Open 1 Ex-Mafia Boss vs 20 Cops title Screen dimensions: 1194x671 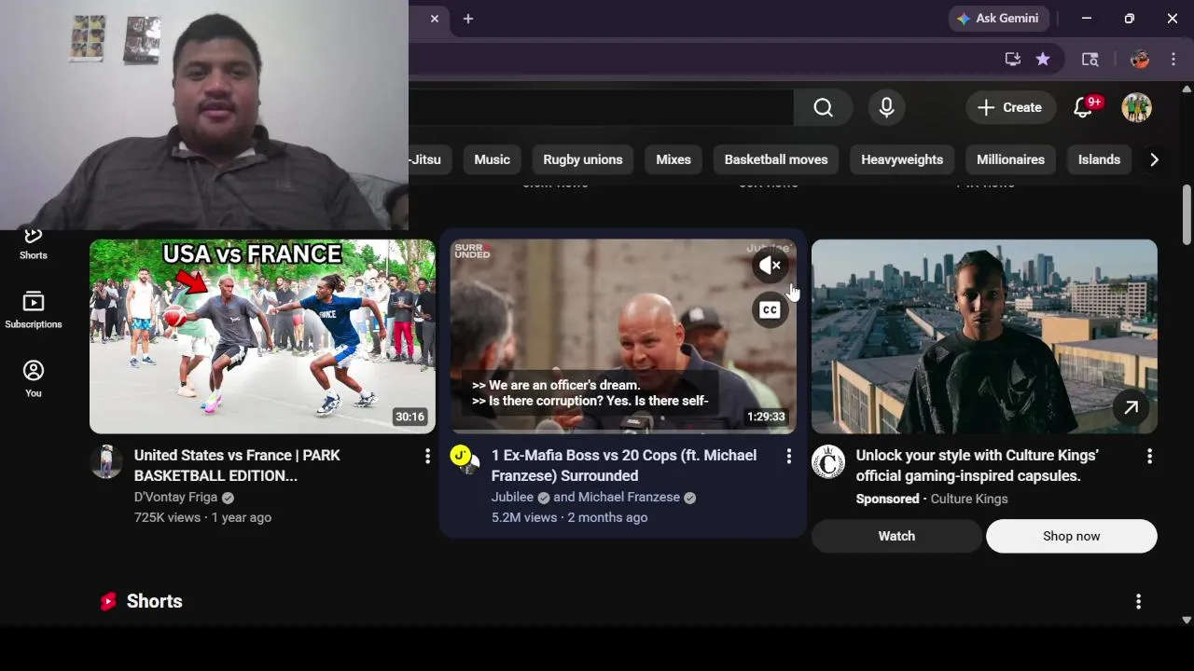coord(624,465)
